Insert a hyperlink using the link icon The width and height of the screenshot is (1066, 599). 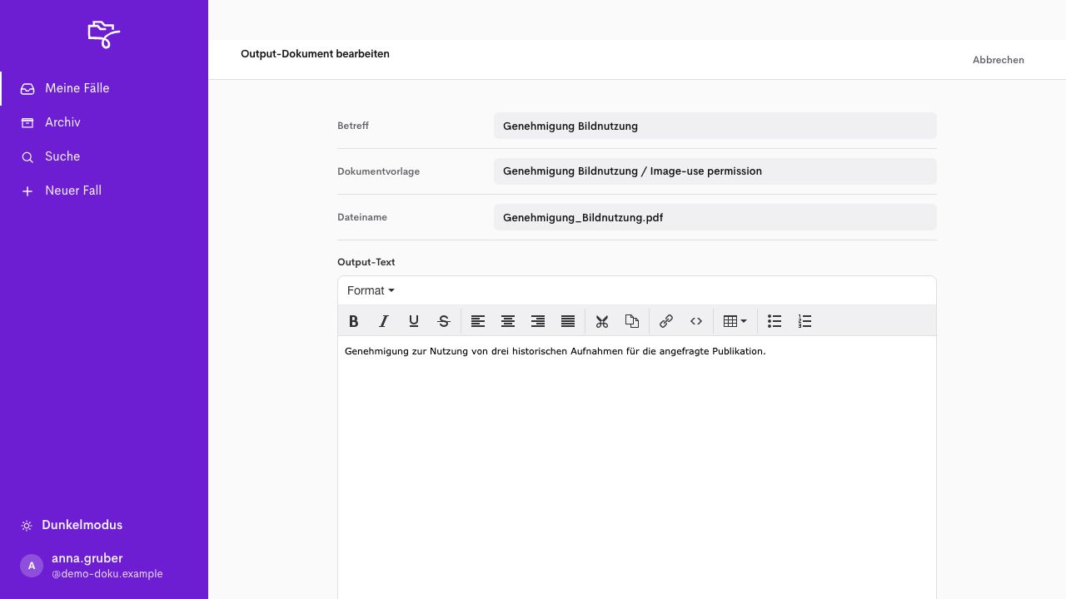[x=666, y=321]
